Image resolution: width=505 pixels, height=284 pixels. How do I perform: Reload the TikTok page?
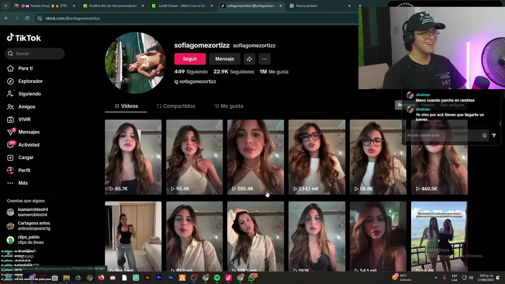[x=27, y=18]
